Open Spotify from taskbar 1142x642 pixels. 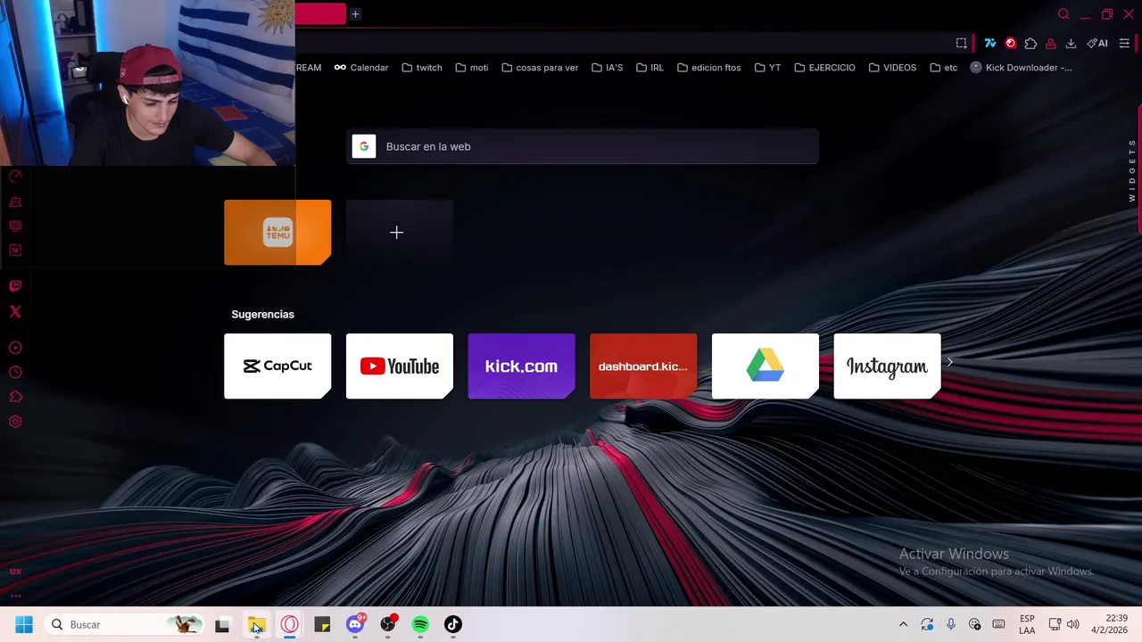pos(420,624)
